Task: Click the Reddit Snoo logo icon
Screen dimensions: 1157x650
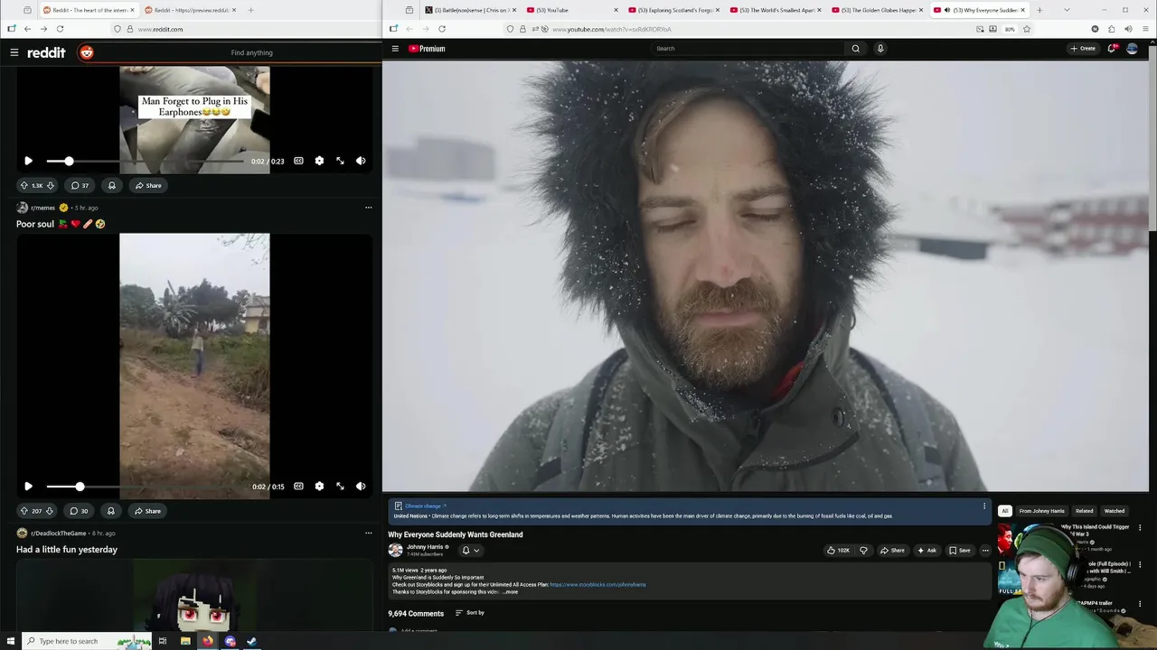Action: (x=86, y=52)
